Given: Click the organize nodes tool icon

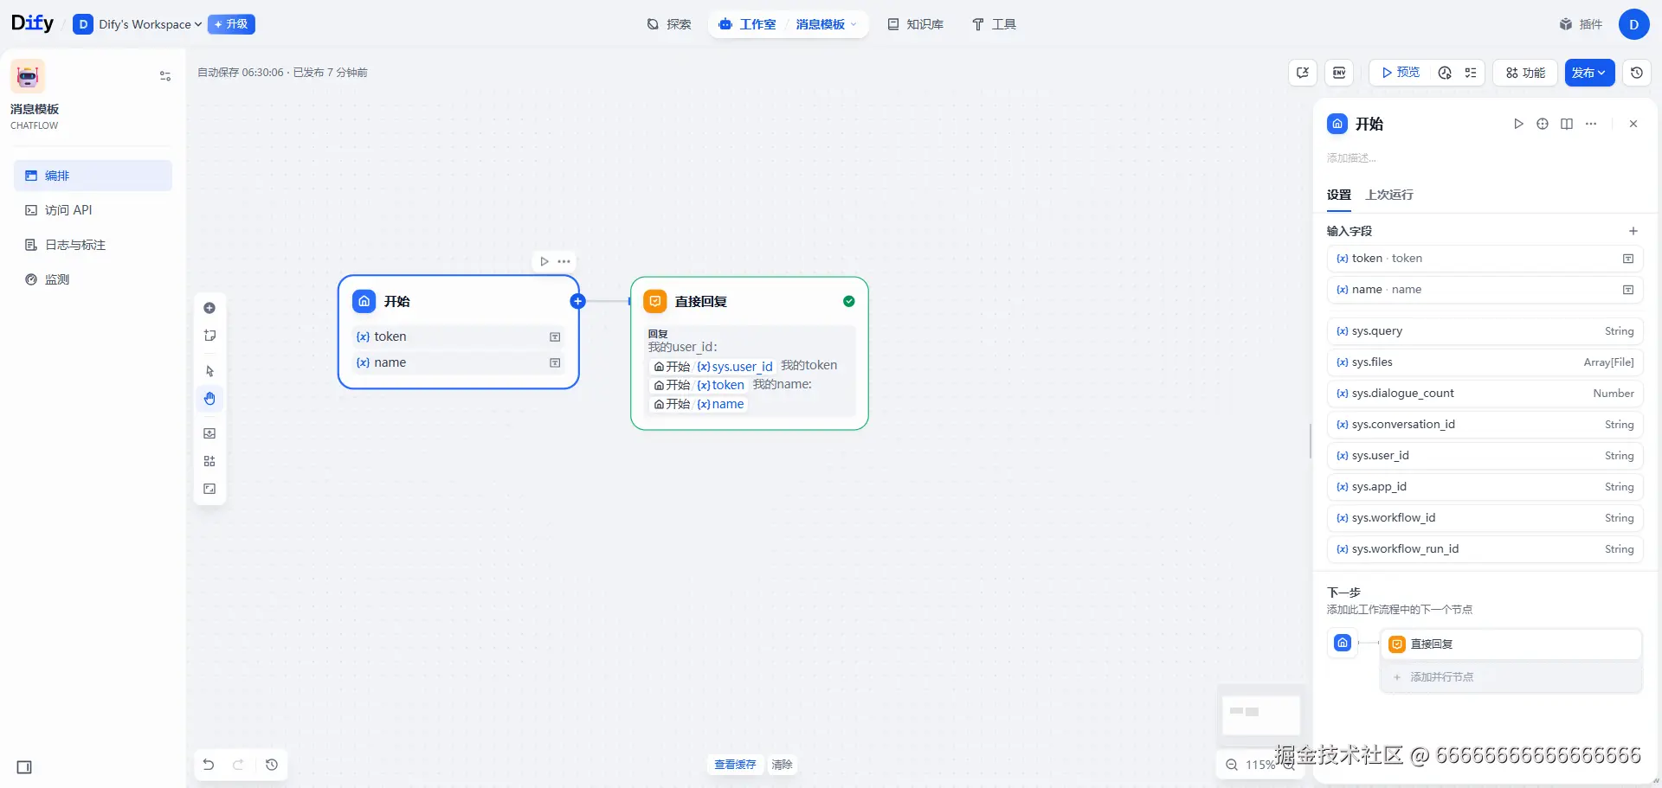Looking at the screenshot, I should click(x=209, y=461).
